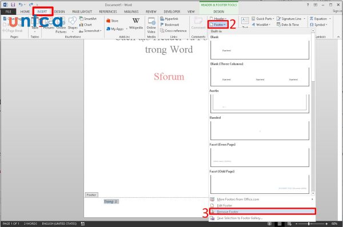Insert a Hyperlink
The height and width of the screenshot is (227, 343).
click(x=169, y=19)
